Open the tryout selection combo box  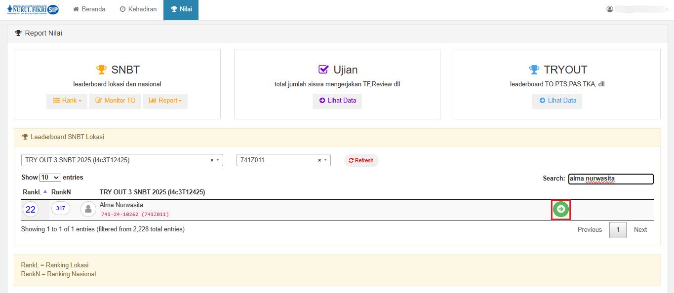pyautogui.click(x=116, y=160)
